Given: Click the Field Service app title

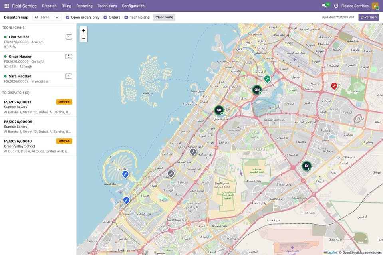Looking at the screenshot, I should (24, 6).
